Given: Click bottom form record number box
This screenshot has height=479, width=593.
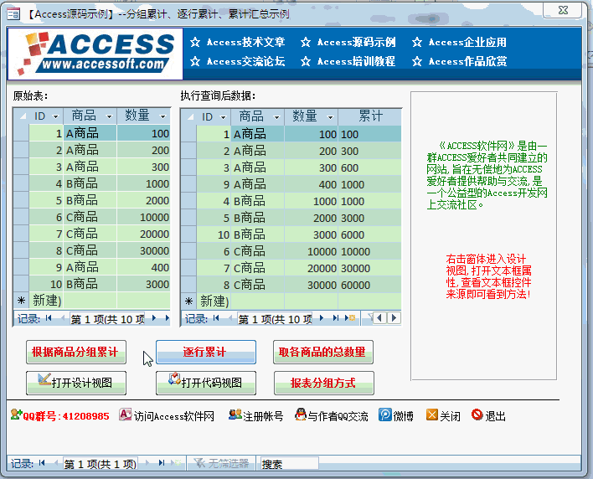Looking at the screenshot, I should [x=100, y=464].
